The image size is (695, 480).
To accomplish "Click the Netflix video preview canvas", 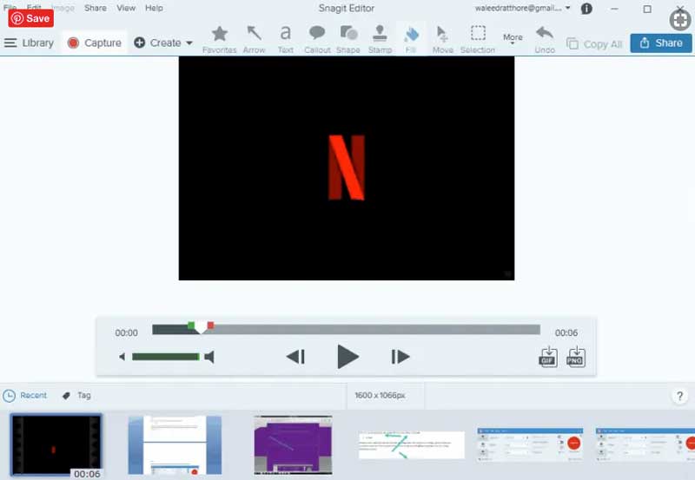I will click(x=347, y=168).
